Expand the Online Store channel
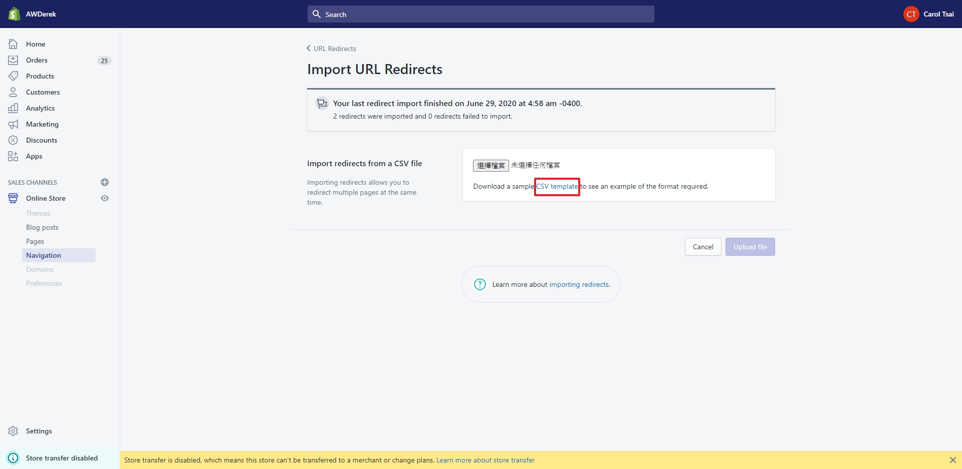 pos(46,198)
